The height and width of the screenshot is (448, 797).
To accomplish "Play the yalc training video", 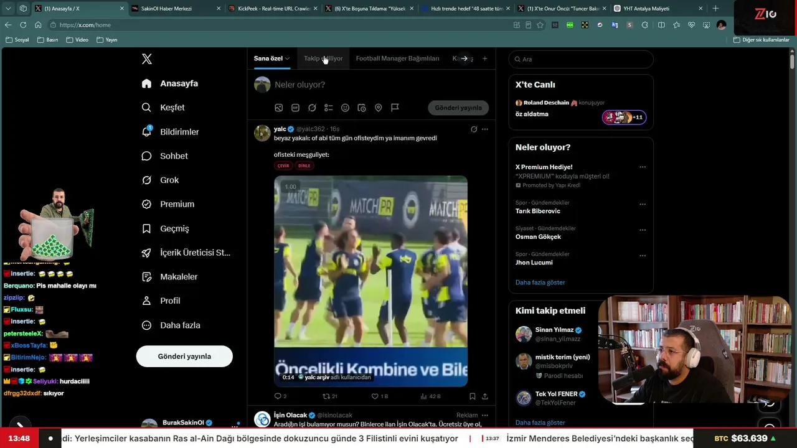I will click(x=370, y=281).
